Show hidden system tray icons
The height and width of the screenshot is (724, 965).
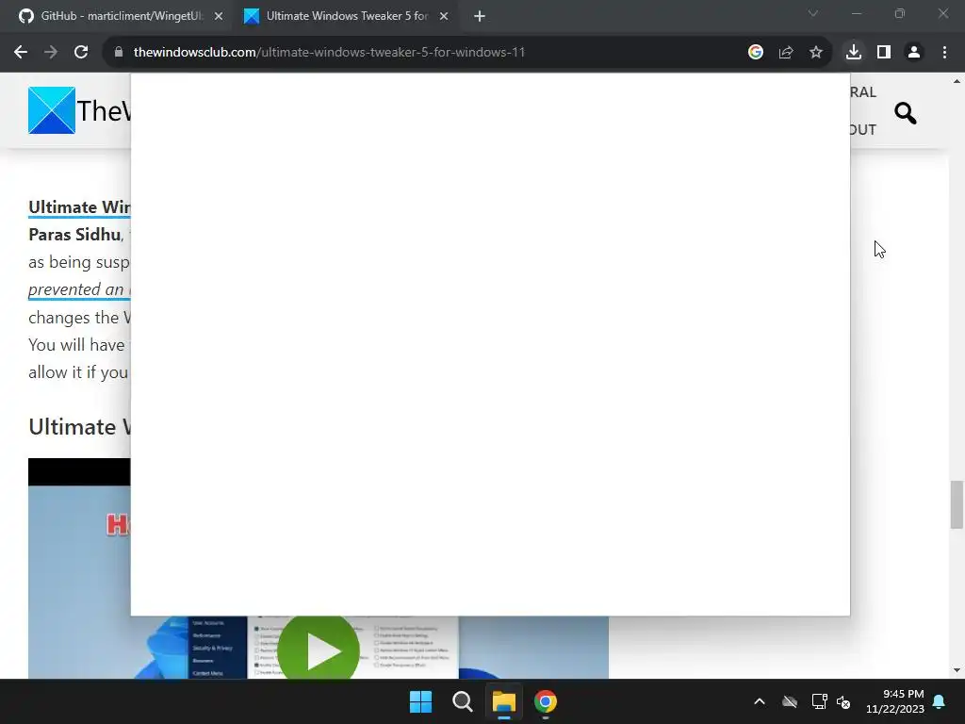click(760, 701)
